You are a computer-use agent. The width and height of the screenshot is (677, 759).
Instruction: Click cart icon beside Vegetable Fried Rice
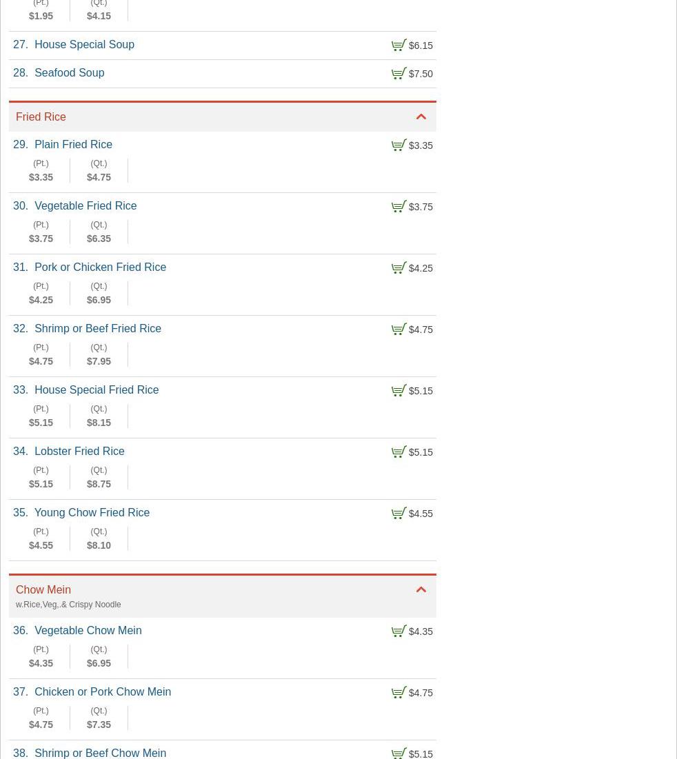(x=399, y=207)
